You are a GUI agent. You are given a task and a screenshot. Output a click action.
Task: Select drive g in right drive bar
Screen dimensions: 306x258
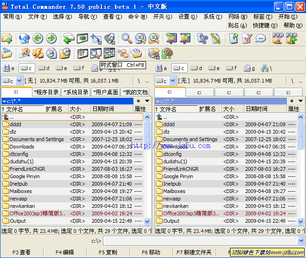click(249, 68)
